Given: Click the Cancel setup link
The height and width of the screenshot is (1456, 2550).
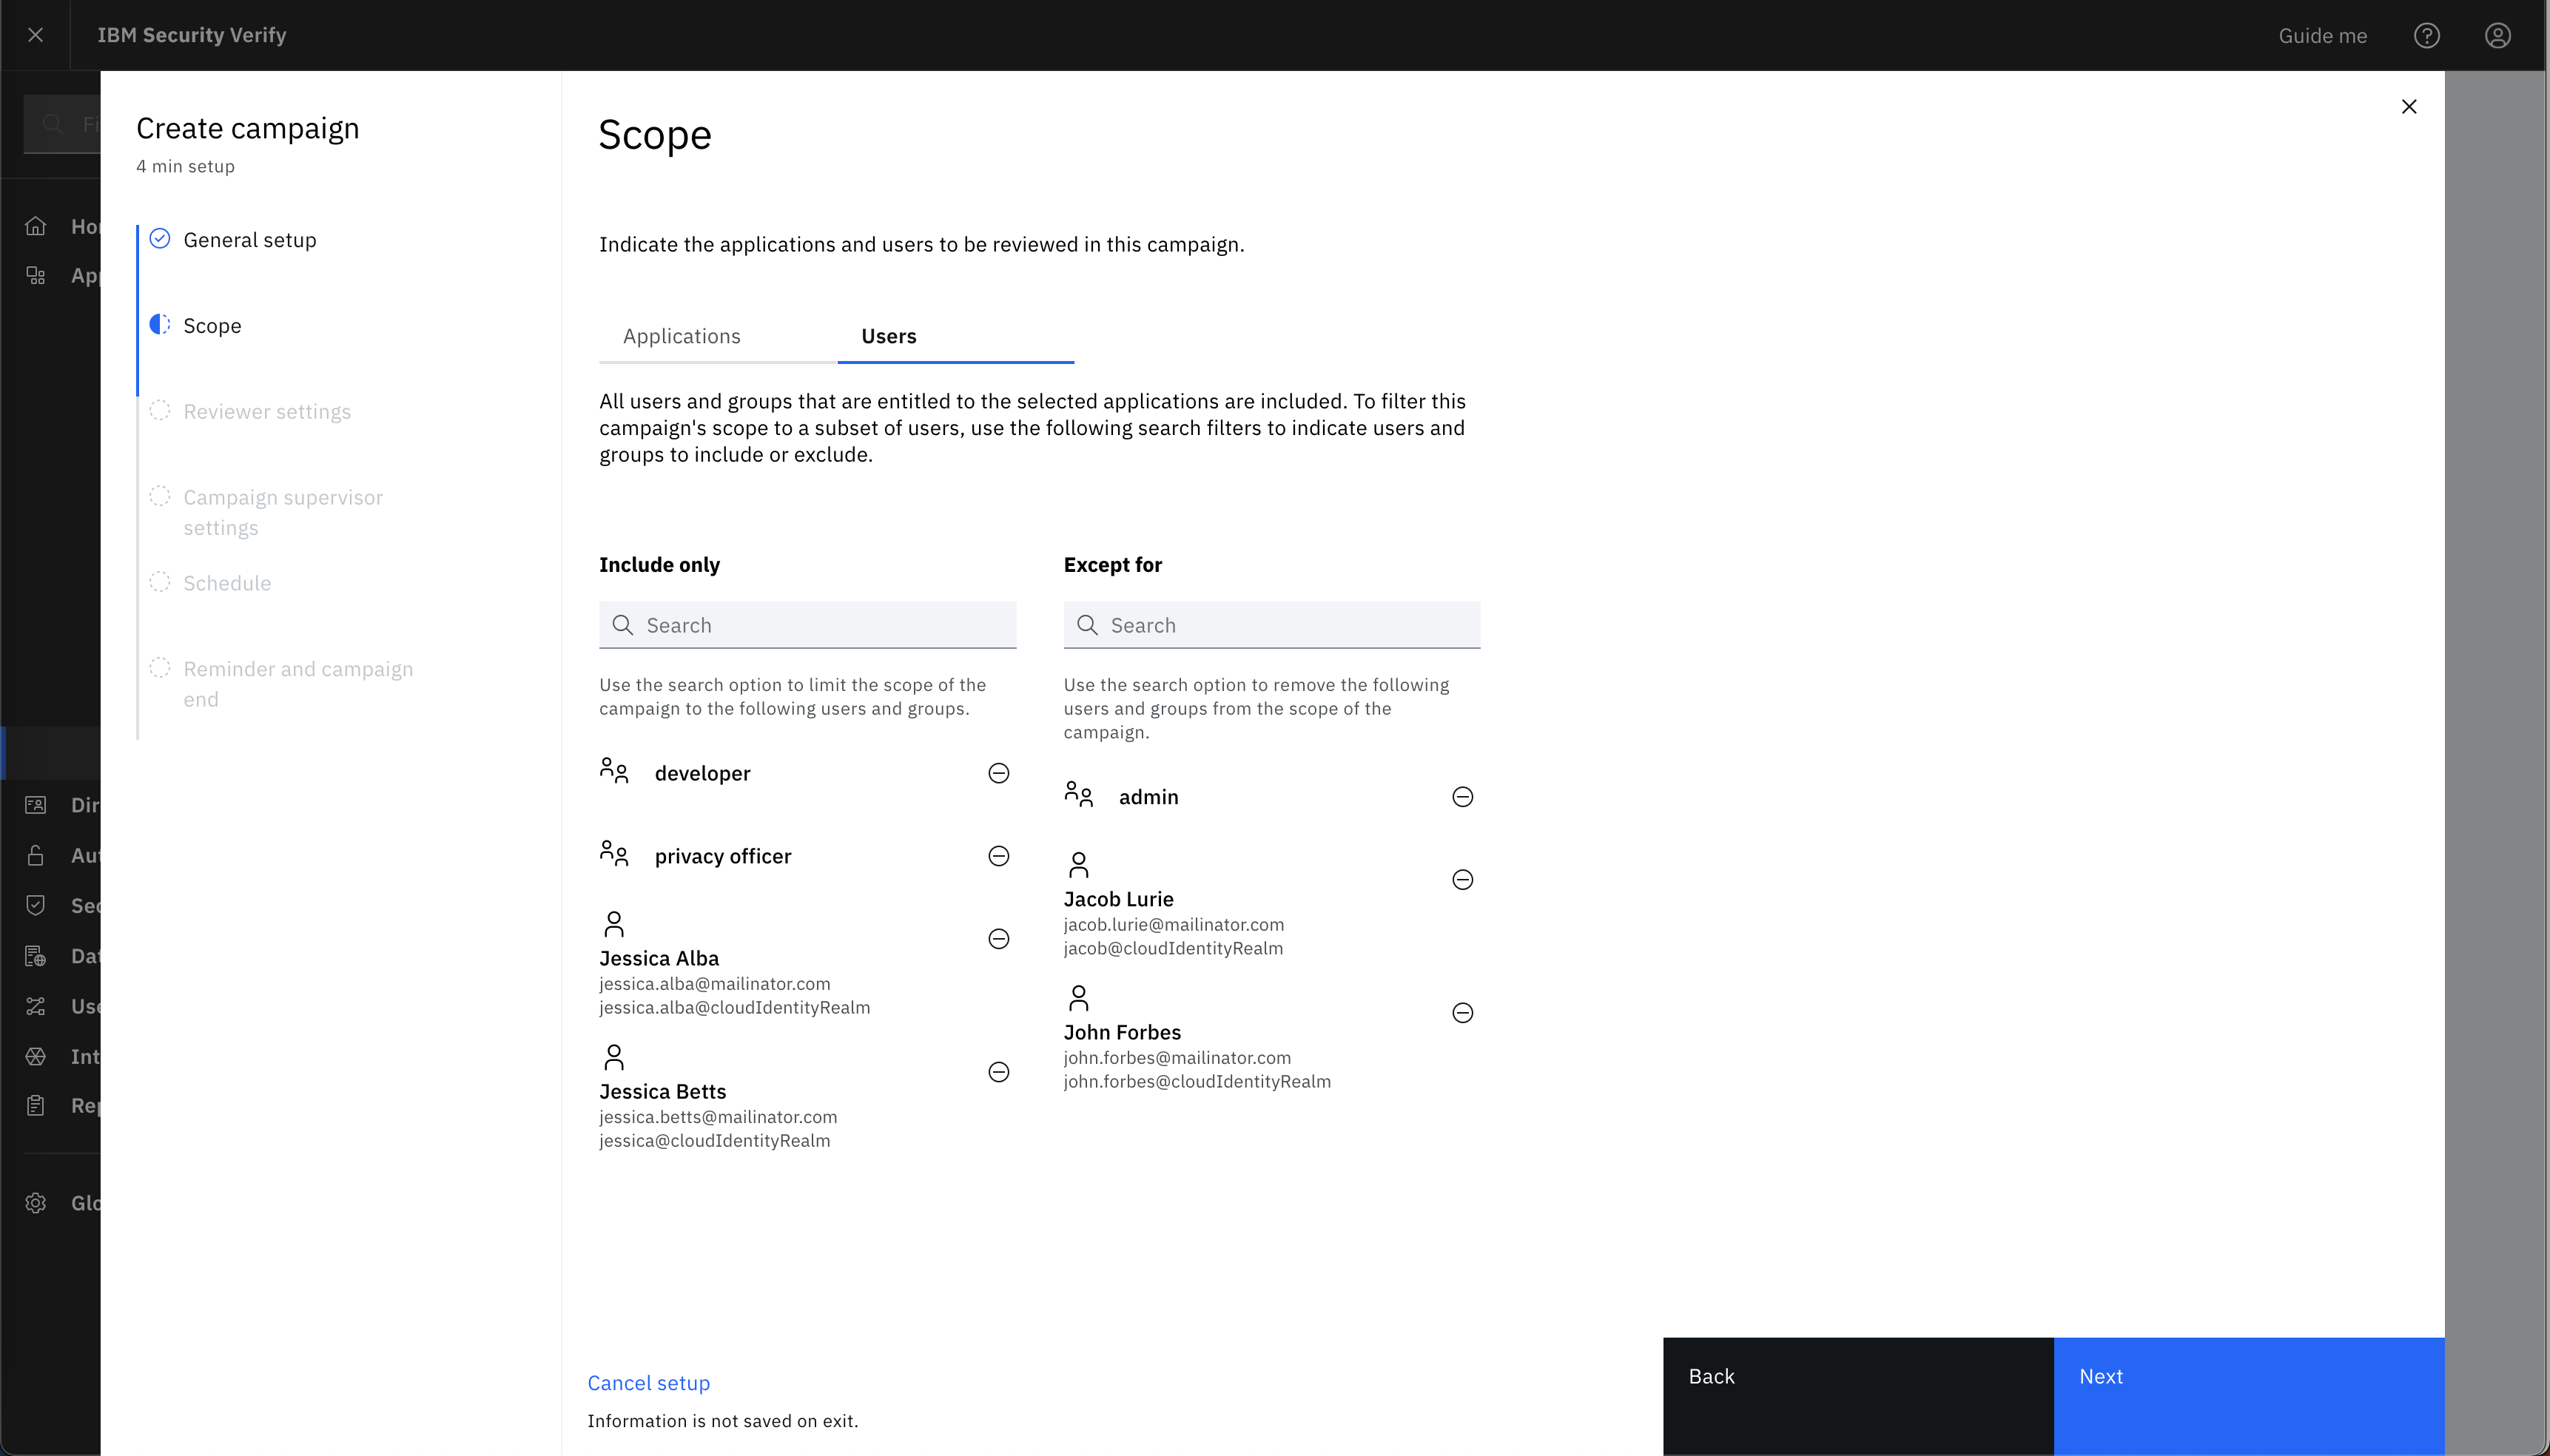Looking at the screenshot, I should tap(648, 1383).
